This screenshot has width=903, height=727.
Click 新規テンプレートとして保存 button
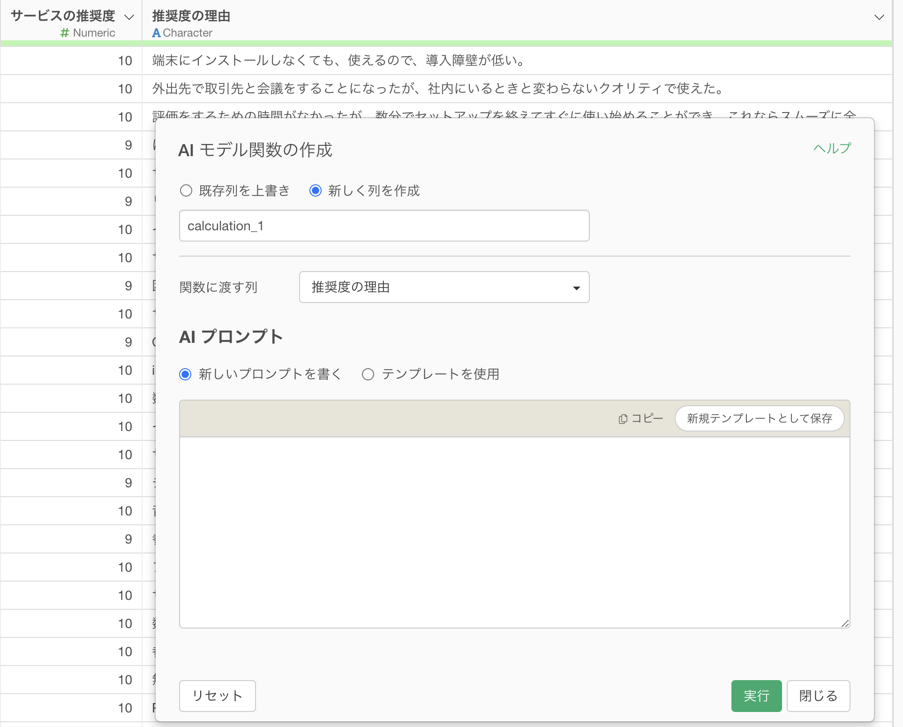pos(759,418)
